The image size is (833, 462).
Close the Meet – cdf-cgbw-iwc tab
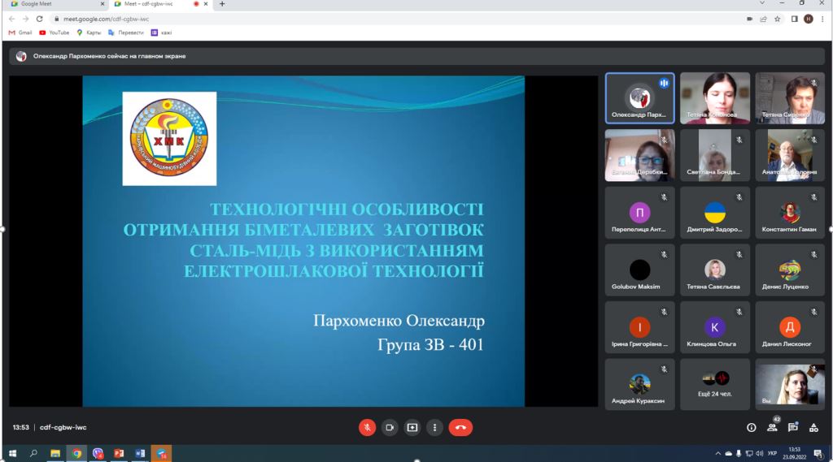[206, 4]
